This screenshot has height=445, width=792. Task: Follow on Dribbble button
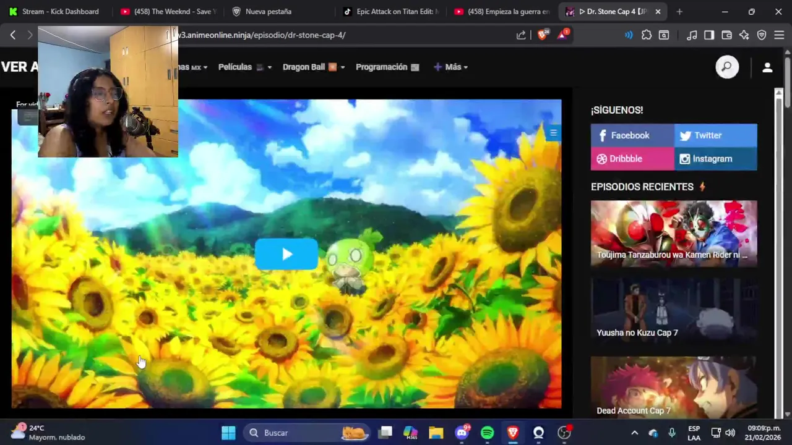(x=632, y=159)
